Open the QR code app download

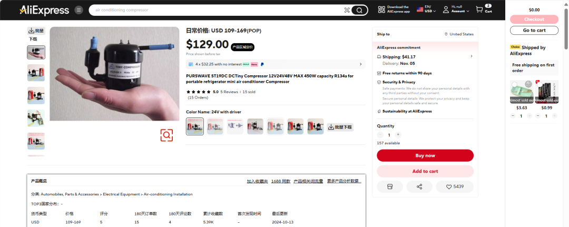click(x=381, y=10)
